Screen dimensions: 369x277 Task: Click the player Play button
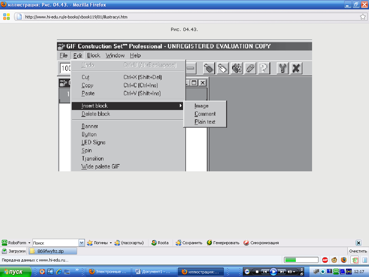pyautogui.click(x=273, y=272)
